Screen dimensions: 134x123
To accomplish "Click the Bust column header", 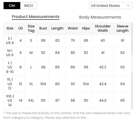I will tap(43, 28).
